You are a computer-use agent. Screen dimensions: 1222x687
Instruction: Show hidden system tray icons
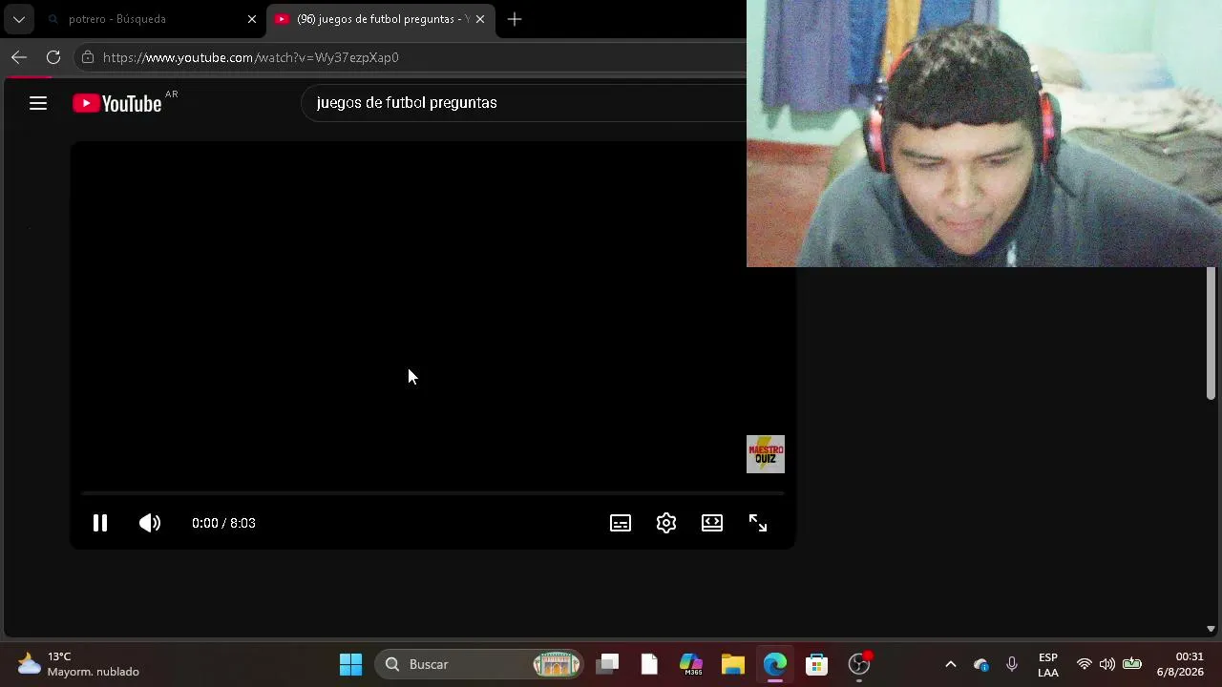click(x=951, y=664)
